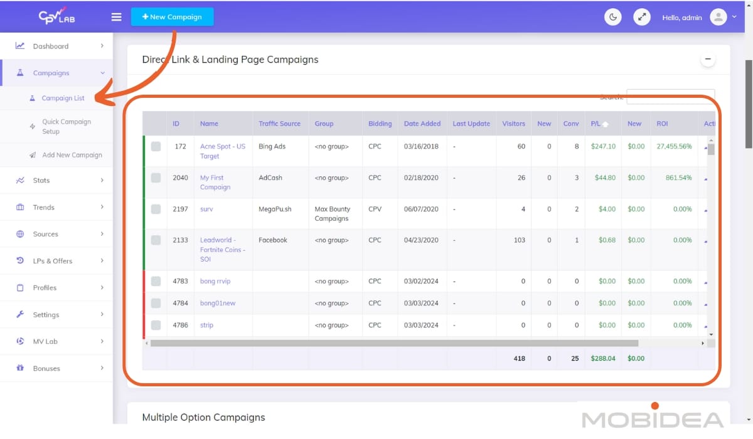The height and width of the screenshot is (439, 753).
Task: Tick the checkbox for surv campaign
Action: tap(156, 209)
